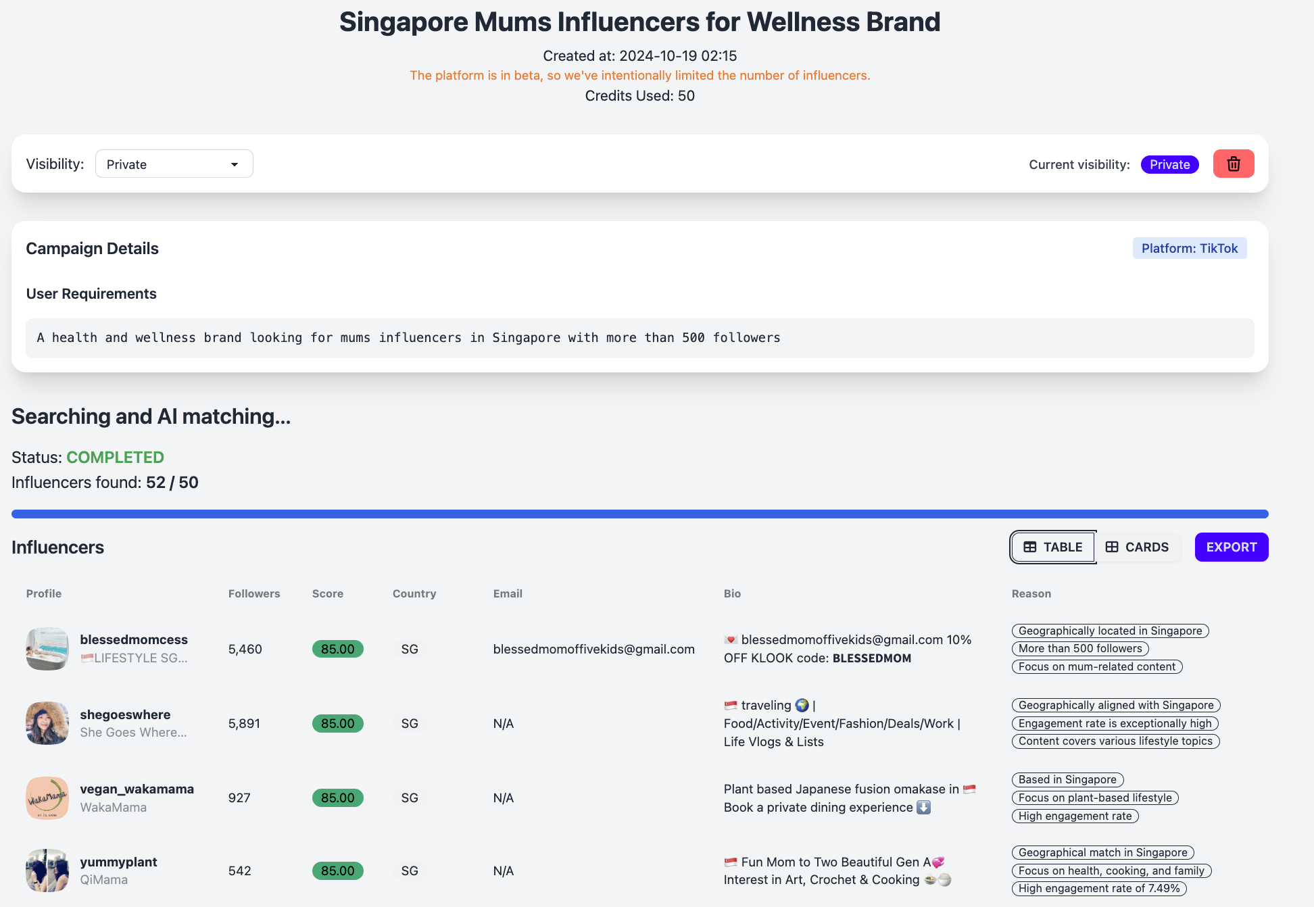Switch to CARDS view
Viewport: 1314px width, 907px height.
tap(1137, 547)
